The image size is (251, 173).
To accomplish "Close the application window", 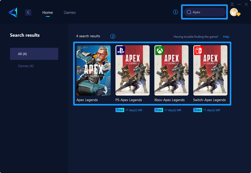I will point(246,4).
